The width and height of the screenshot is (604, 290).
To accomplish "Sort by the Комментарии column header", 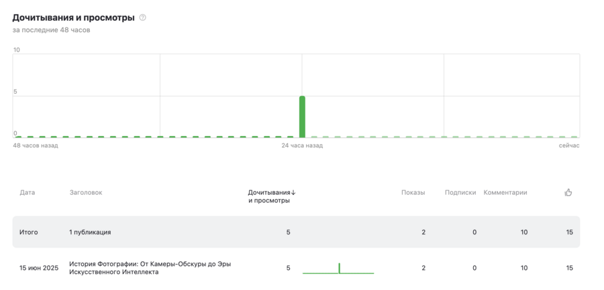I will click(x=505, y=192).
